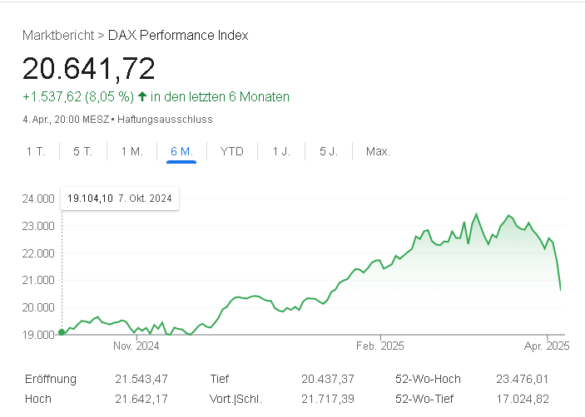The height and width of the screenshot is (417, 585).
Task: Show the YTD chart range
Action: point(231,151)
